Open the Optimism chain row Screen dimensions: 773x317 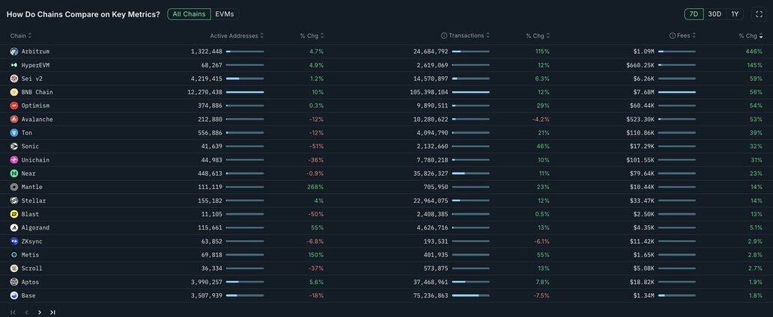36,105
